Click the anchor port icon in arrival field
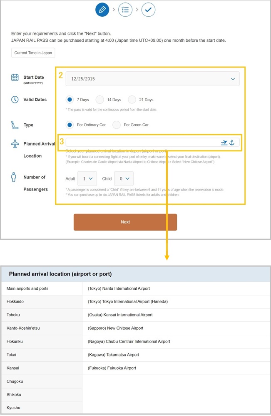 tap(232, 143)
